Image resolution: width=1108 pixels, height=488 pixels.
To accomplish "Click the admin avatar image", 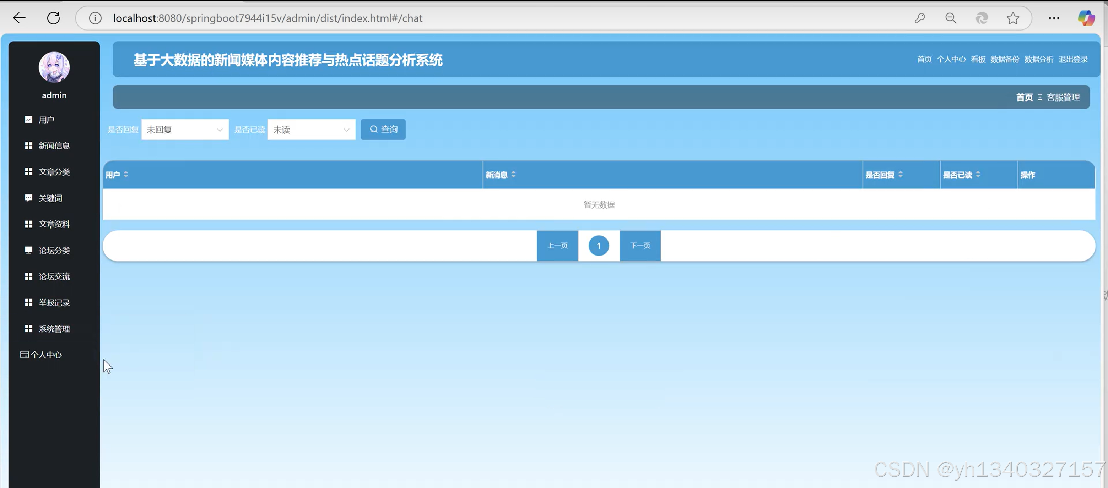I will point(54,67).
